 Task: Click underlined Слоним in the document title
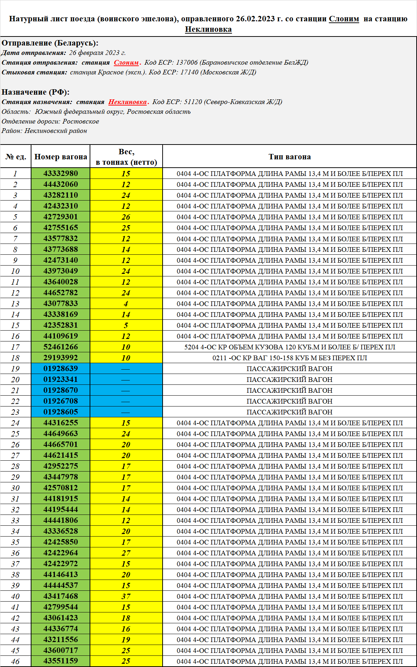point(344,19)
